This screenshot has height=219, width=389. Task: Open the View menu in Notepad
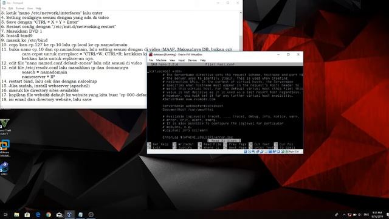tap(30, 8)
